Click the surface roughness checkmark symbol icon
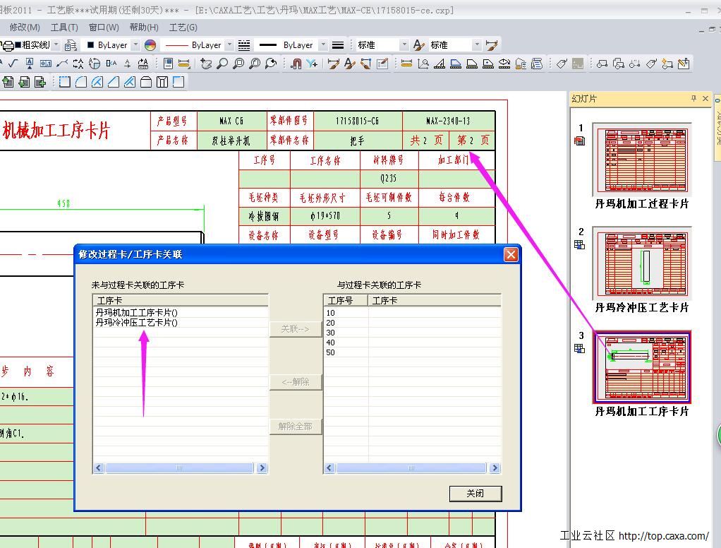 [13, 64]
